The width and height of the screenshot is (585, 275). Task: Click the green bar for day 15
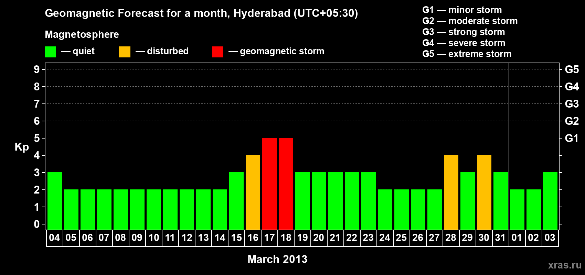[236, 201]
